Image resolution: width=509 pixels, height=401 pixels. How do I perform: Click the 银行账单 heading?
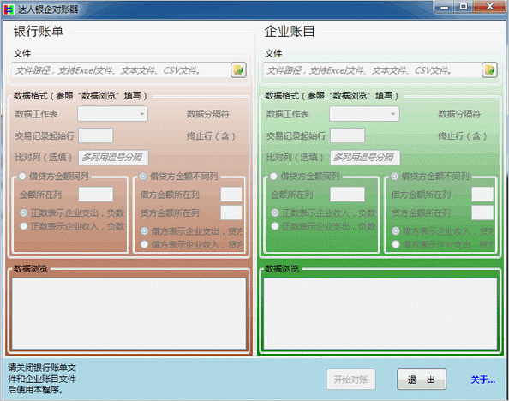(39, 32)
